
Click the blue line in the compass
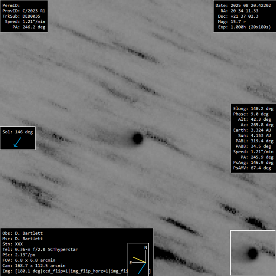pyautogui.click(x=141, y=268)
